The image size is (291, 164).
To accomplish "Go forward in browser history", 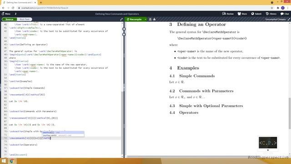I will coord(8,8).
